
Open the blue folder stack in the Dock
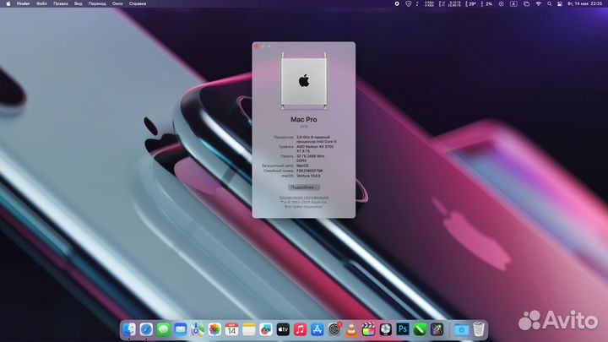(x=461, y=329)
